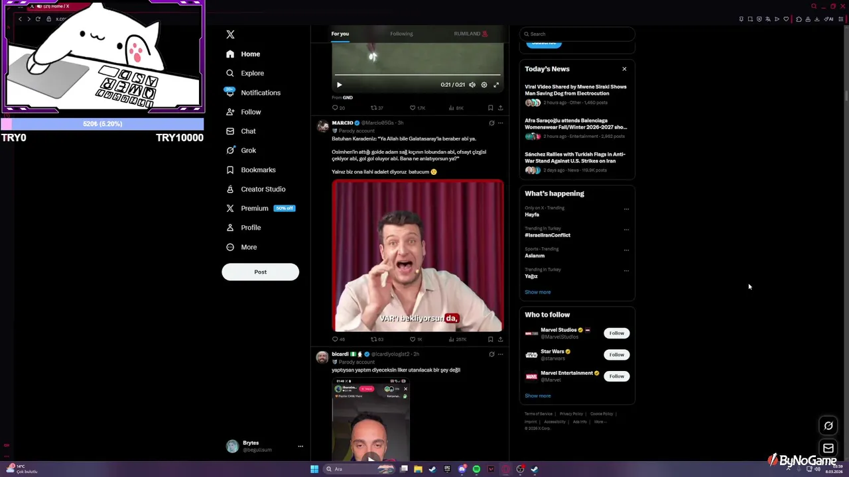Open the MARCIO video thumbnail
Viewport: 849px width, 477px height.
click(x=418, y=255)
